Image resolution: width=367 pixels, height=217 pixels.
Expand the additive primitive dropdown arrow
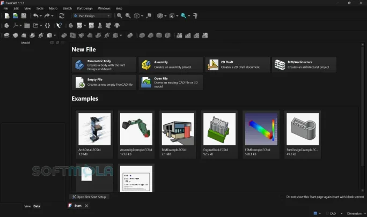(55, 35)
